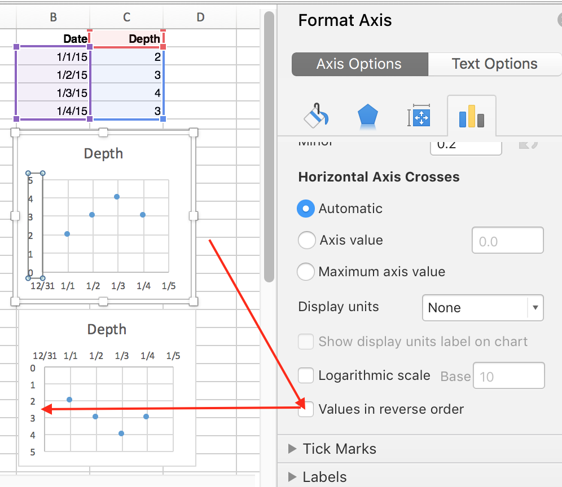Click the logarithmic Base input field
The image size is (562, 487).
tap(508, 375)
